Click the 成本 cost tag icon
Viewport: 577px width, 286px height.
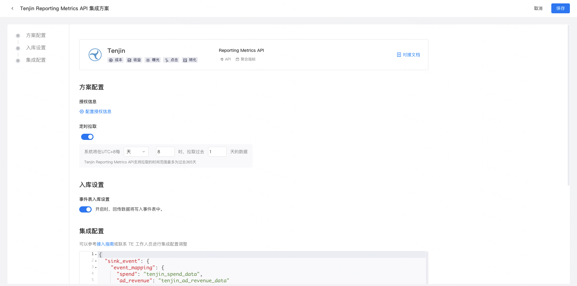click(111, 60)
